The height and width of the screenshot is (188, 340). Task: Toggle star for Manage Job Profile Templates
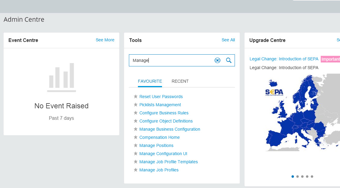pyautogui.click(x=136, y=162)
